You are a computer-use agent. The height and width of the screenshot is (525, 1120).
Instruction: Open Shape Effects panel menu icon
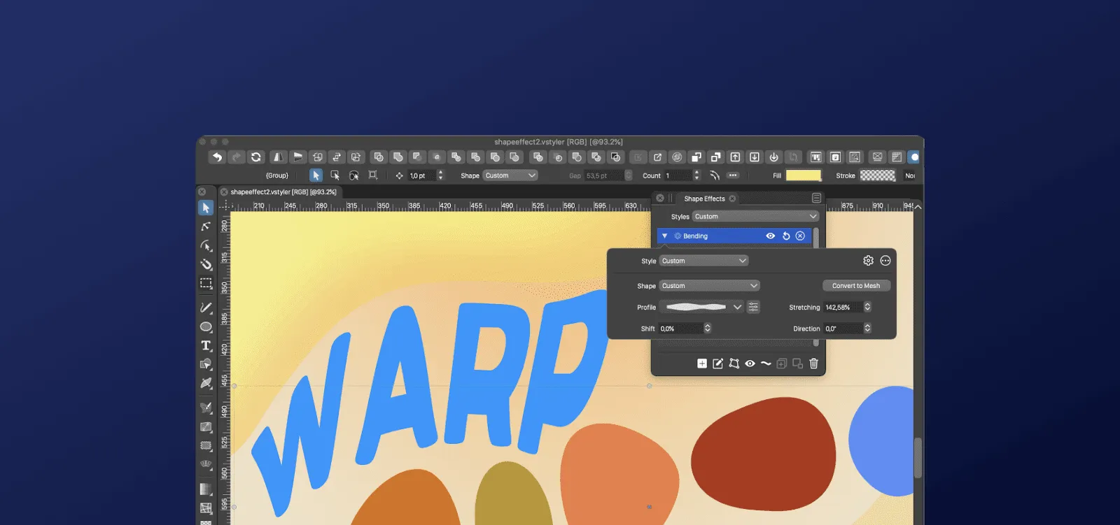point(816,199)
